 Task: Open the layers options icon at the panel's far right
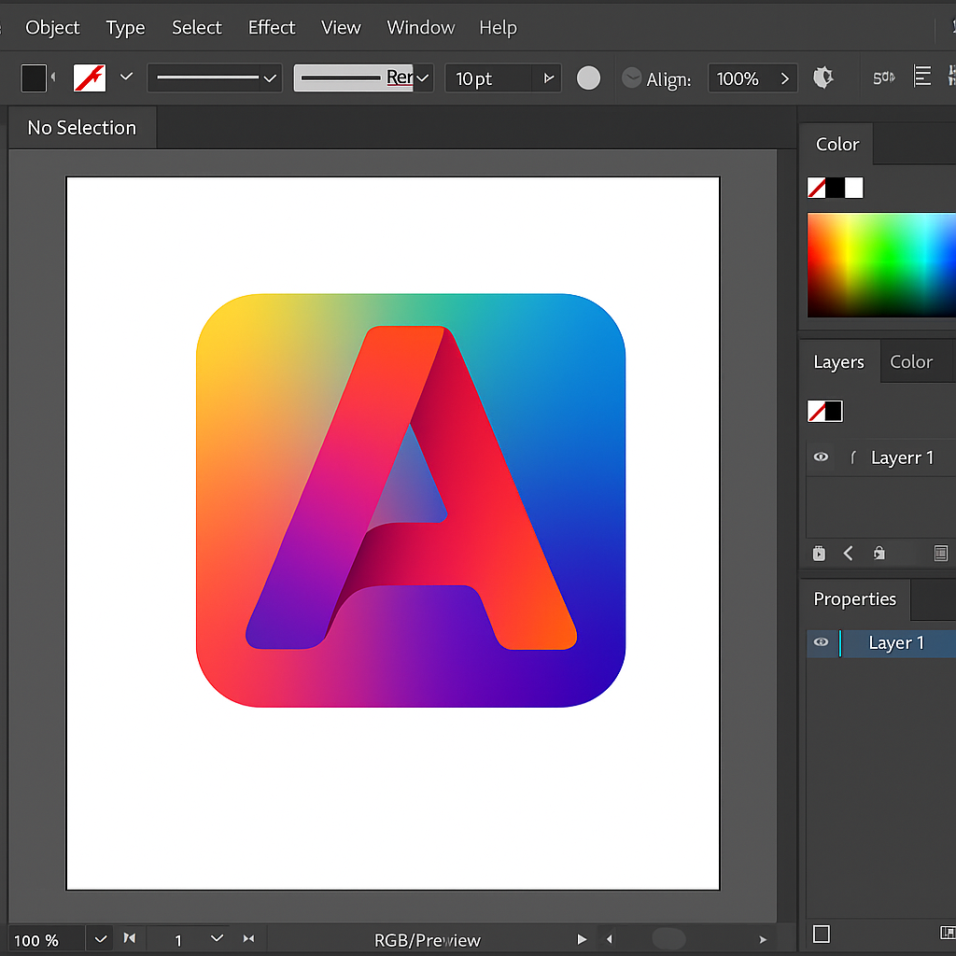(x=941, y=553)
